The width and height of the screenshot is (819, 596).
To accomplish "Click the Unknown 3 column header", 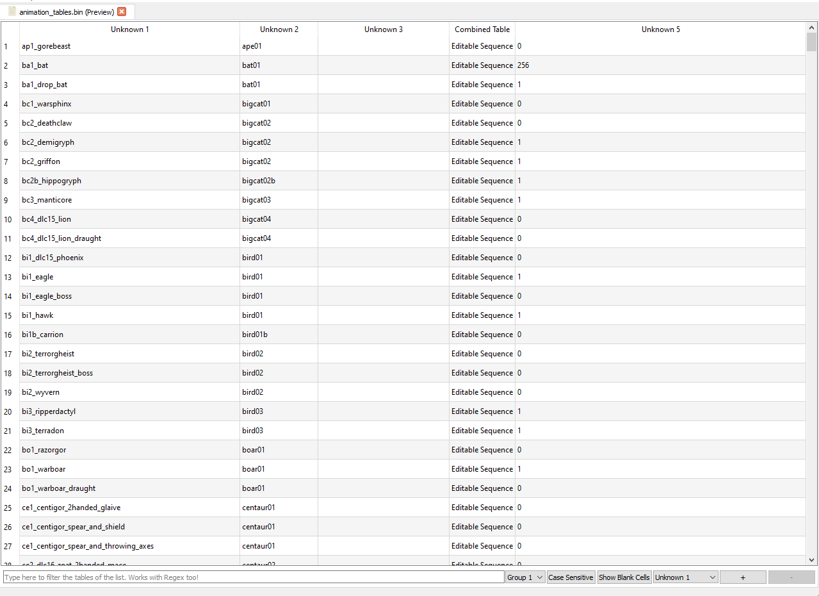I will [x=384, y=29].
